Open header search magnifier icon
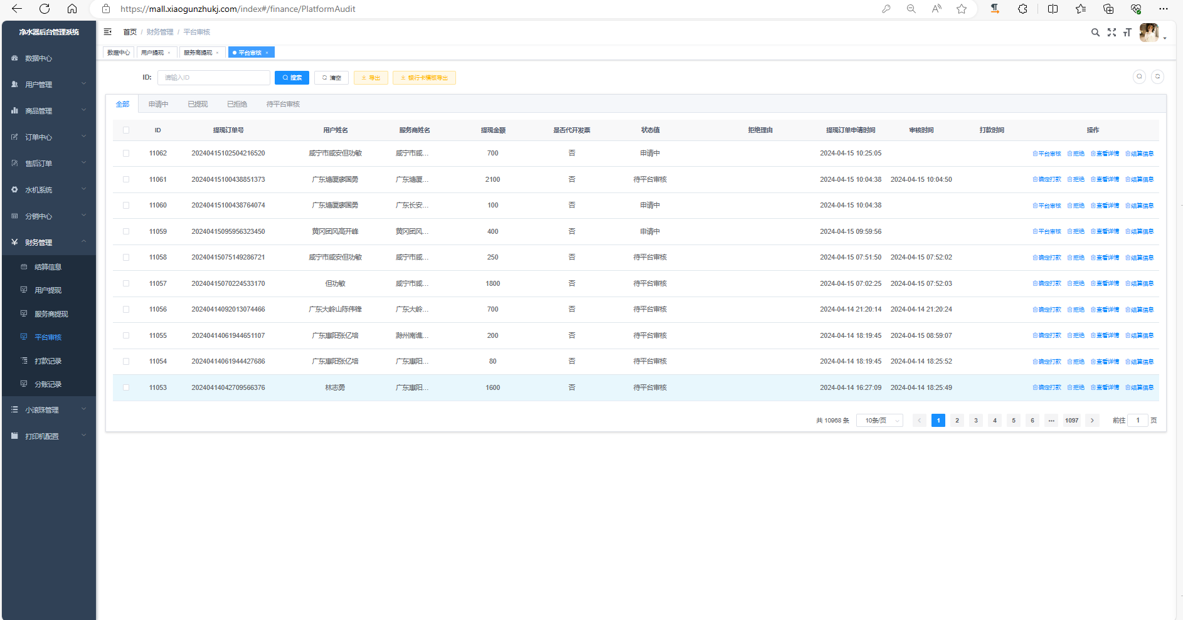Image resolution: width=1183 pixels, height=620 pixels. coord(1095,33)
